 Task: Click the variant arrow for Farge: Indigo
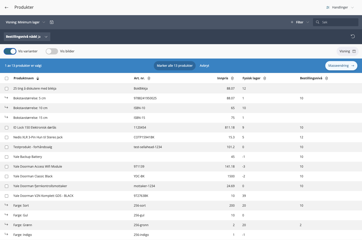6,234
